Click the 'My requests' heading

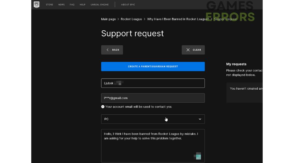pyautogui.click(x=236, y=64)
